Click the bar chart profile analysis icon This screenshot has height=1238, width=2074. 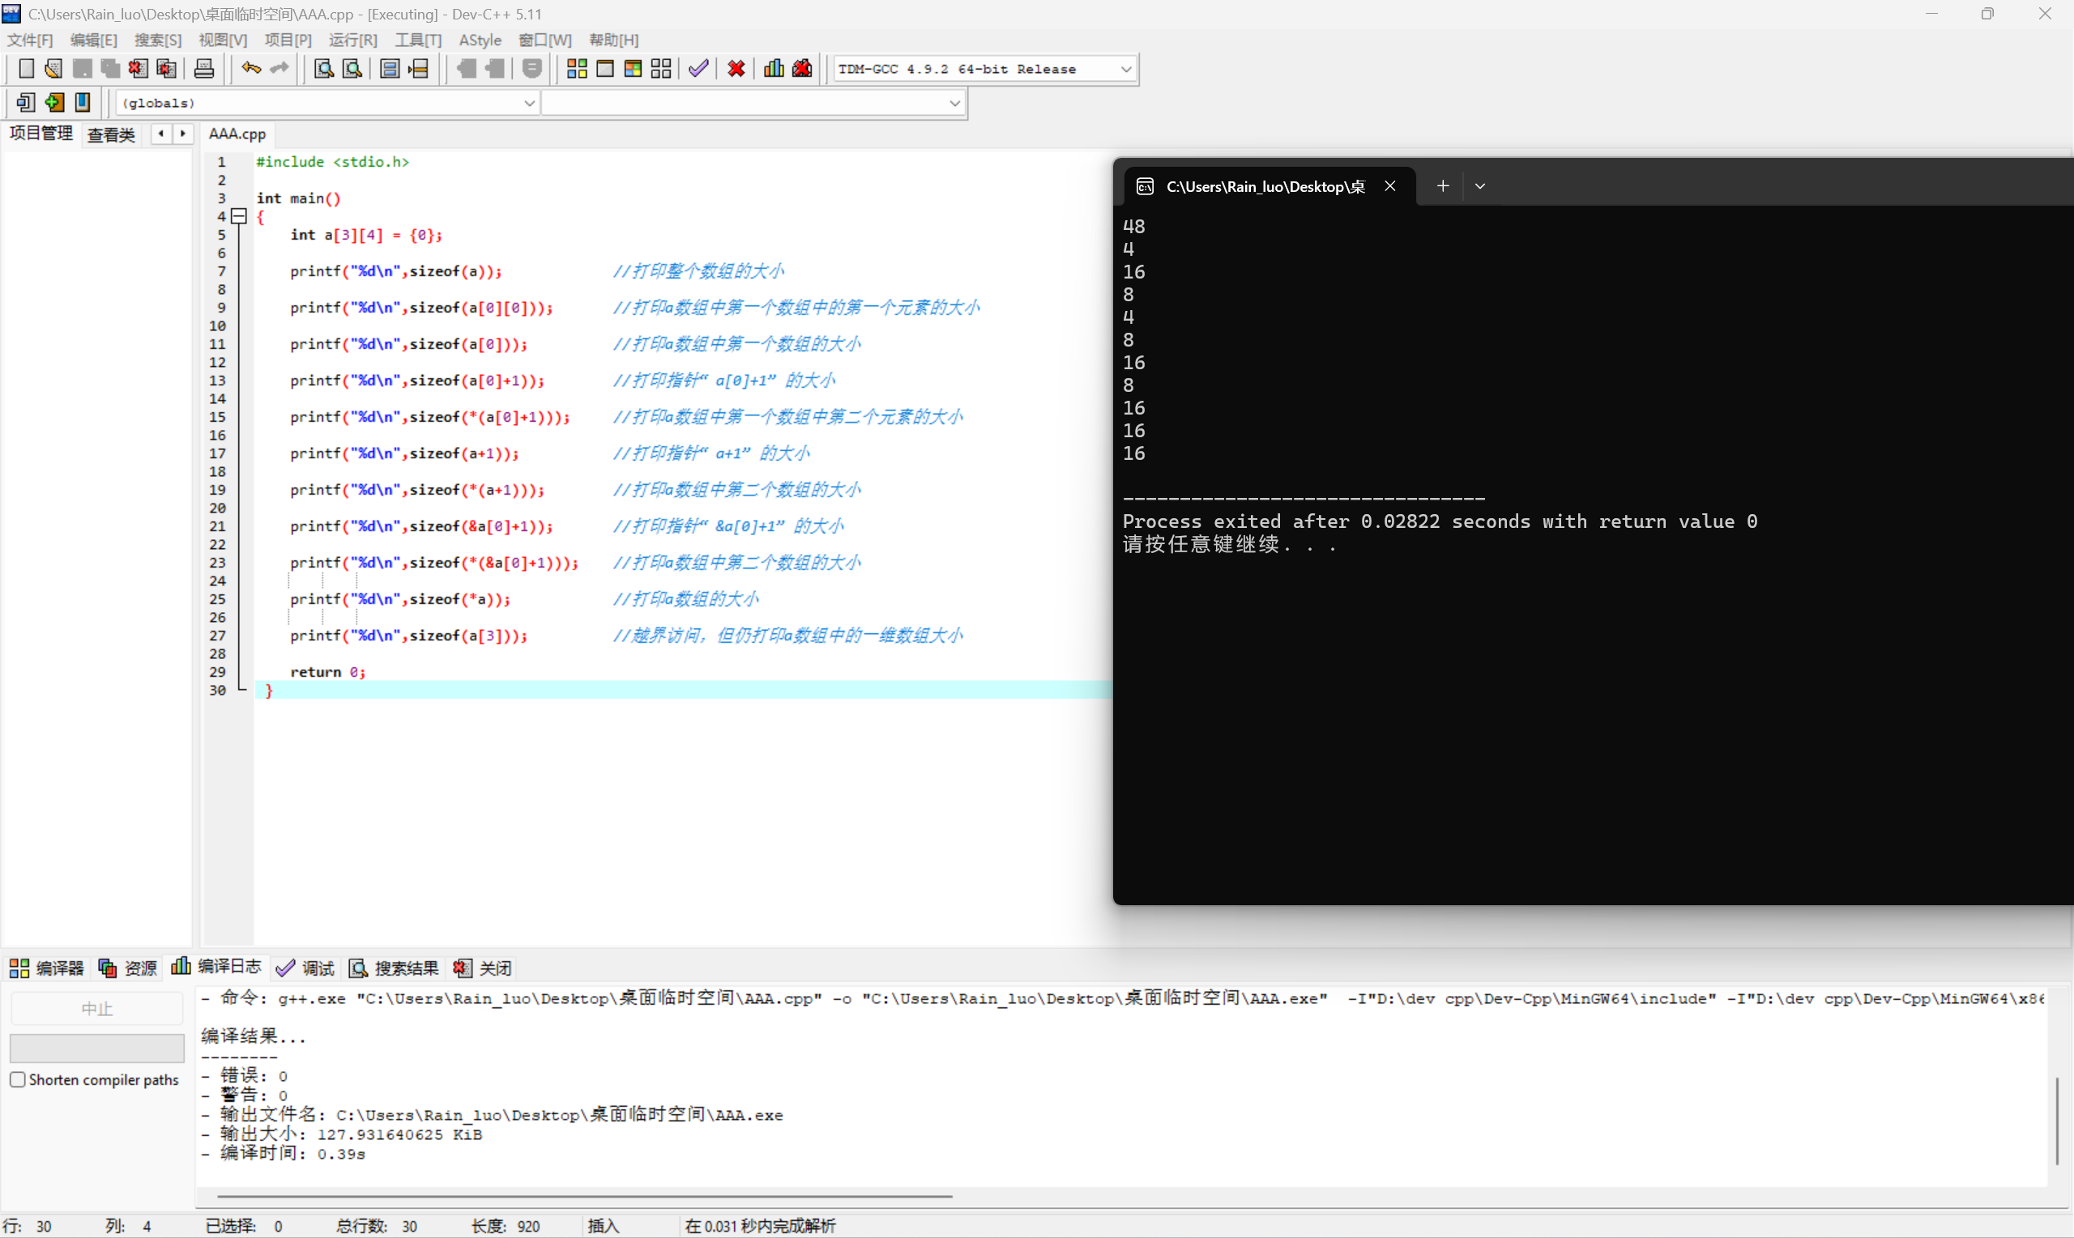pyautogui.click(x=774, y=68)
